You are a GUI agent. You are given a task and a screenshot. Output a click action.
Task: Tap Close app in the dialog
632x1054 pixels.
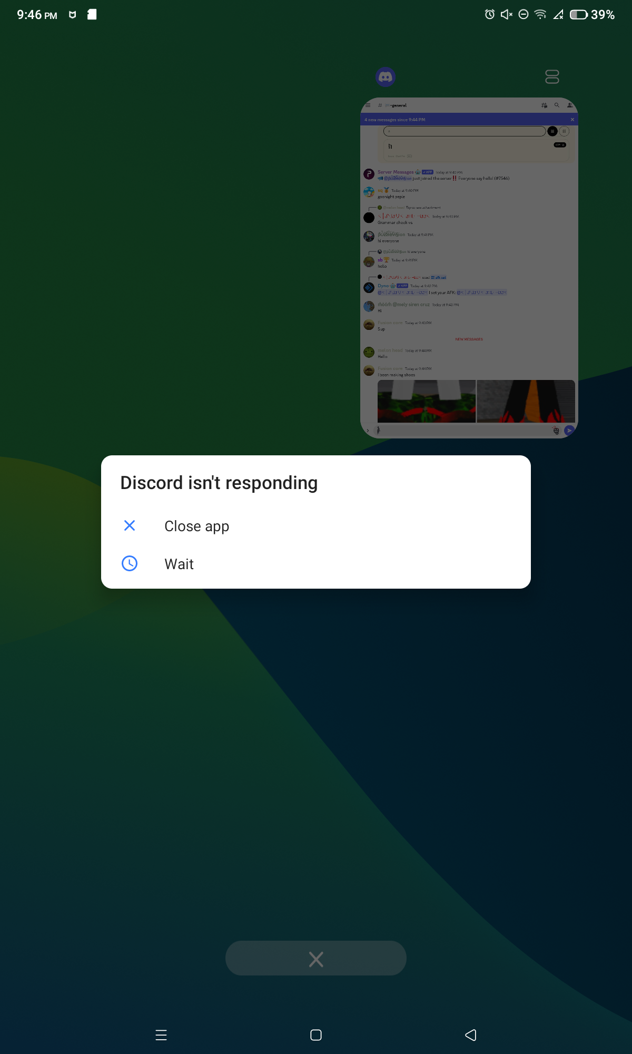[316, 526]
